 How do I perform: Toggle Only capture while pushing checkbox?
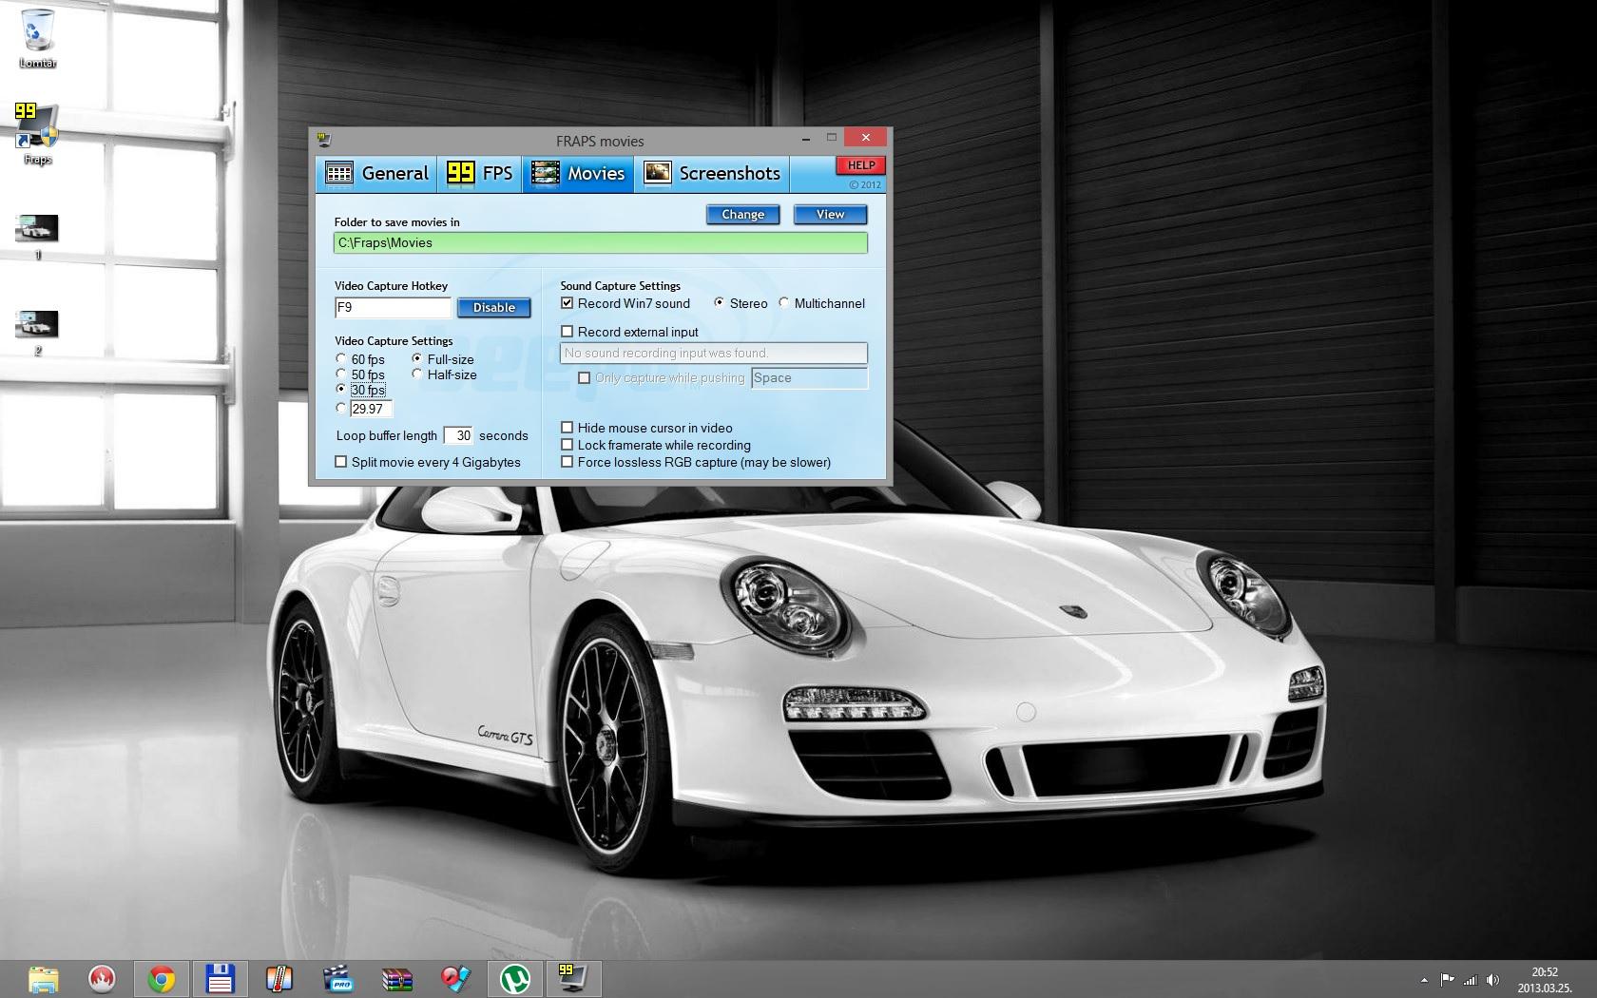pyautogui.click(x=585, y=378)
